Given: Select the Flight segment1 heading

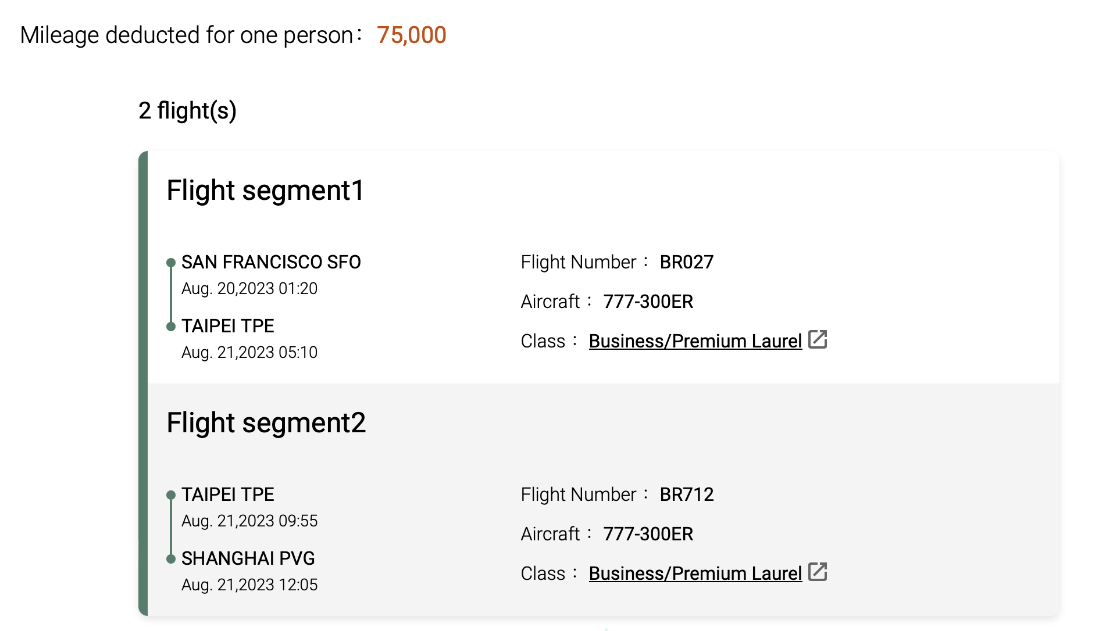Looking at the screenshot, I should (x=265, y=191).
